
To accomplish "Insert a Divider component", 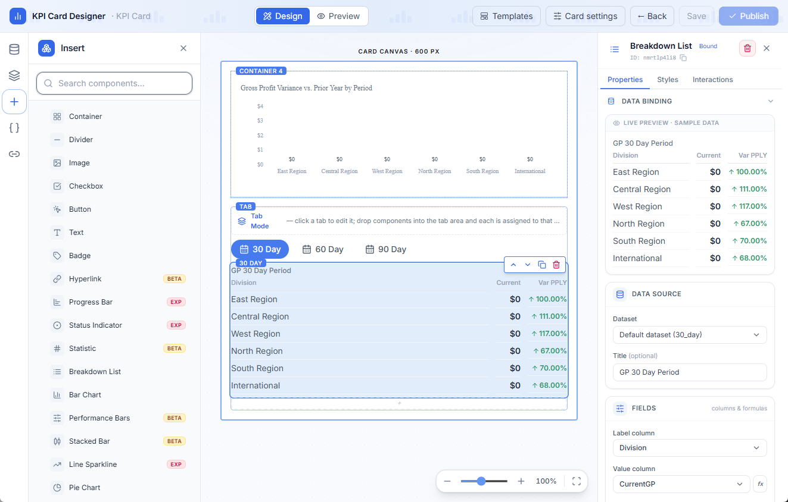I will click(114, 140).
